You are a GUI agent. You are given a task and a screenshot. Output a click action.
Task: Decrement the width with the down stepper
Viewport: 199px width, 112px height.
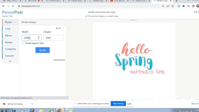coord(39,39)
